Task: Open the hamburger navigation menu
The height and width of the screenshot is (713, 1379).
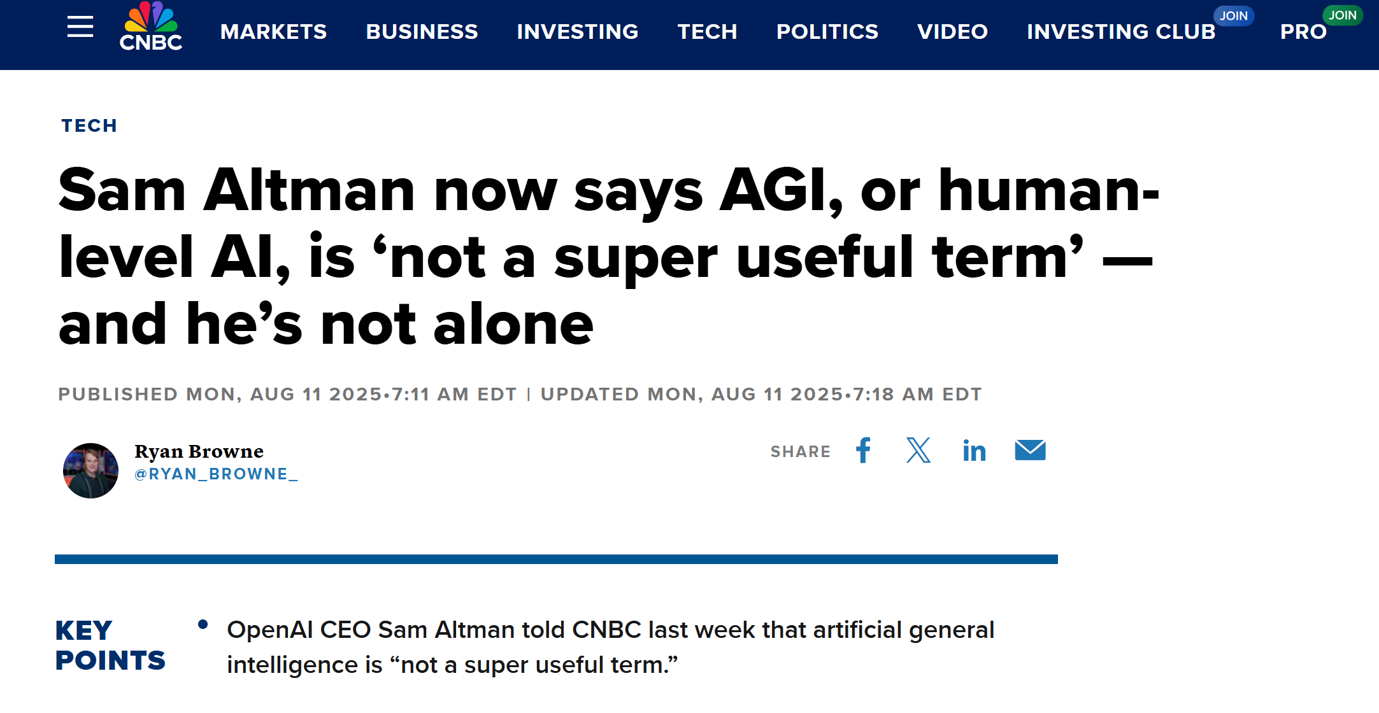Action: click(80, 27)
